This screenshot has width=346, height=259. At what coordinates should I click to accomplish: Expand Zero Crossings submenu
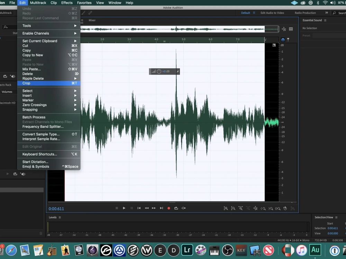pos(49,105)
